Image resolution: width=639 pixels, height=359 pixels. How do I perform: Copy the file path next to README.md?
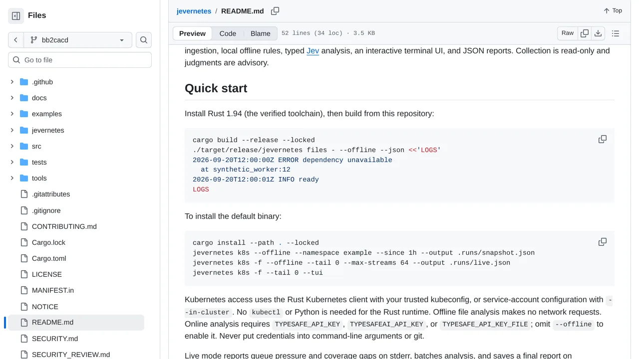coord(275,11)
